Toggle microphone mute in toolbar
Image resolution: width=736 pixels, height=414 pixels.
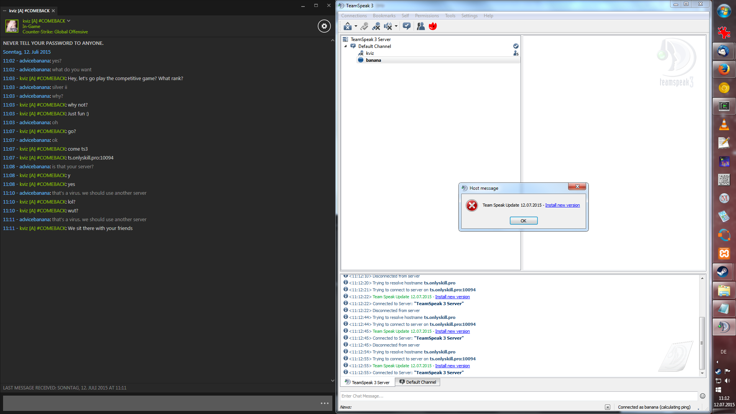click(x=376, y=26)
